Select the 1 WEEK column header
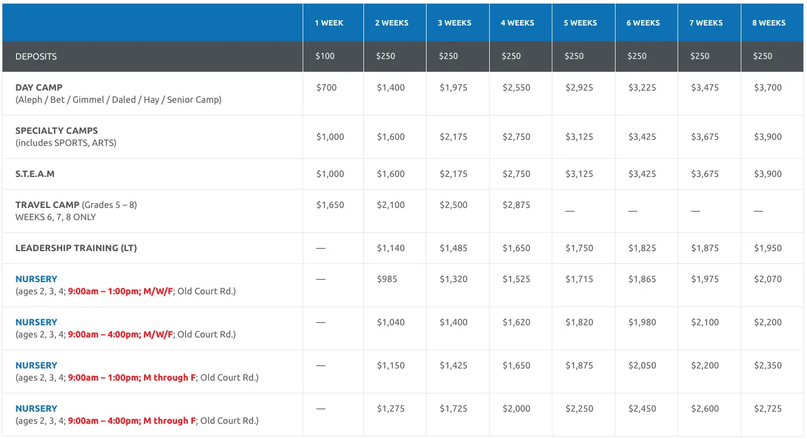 click(329, 23)
